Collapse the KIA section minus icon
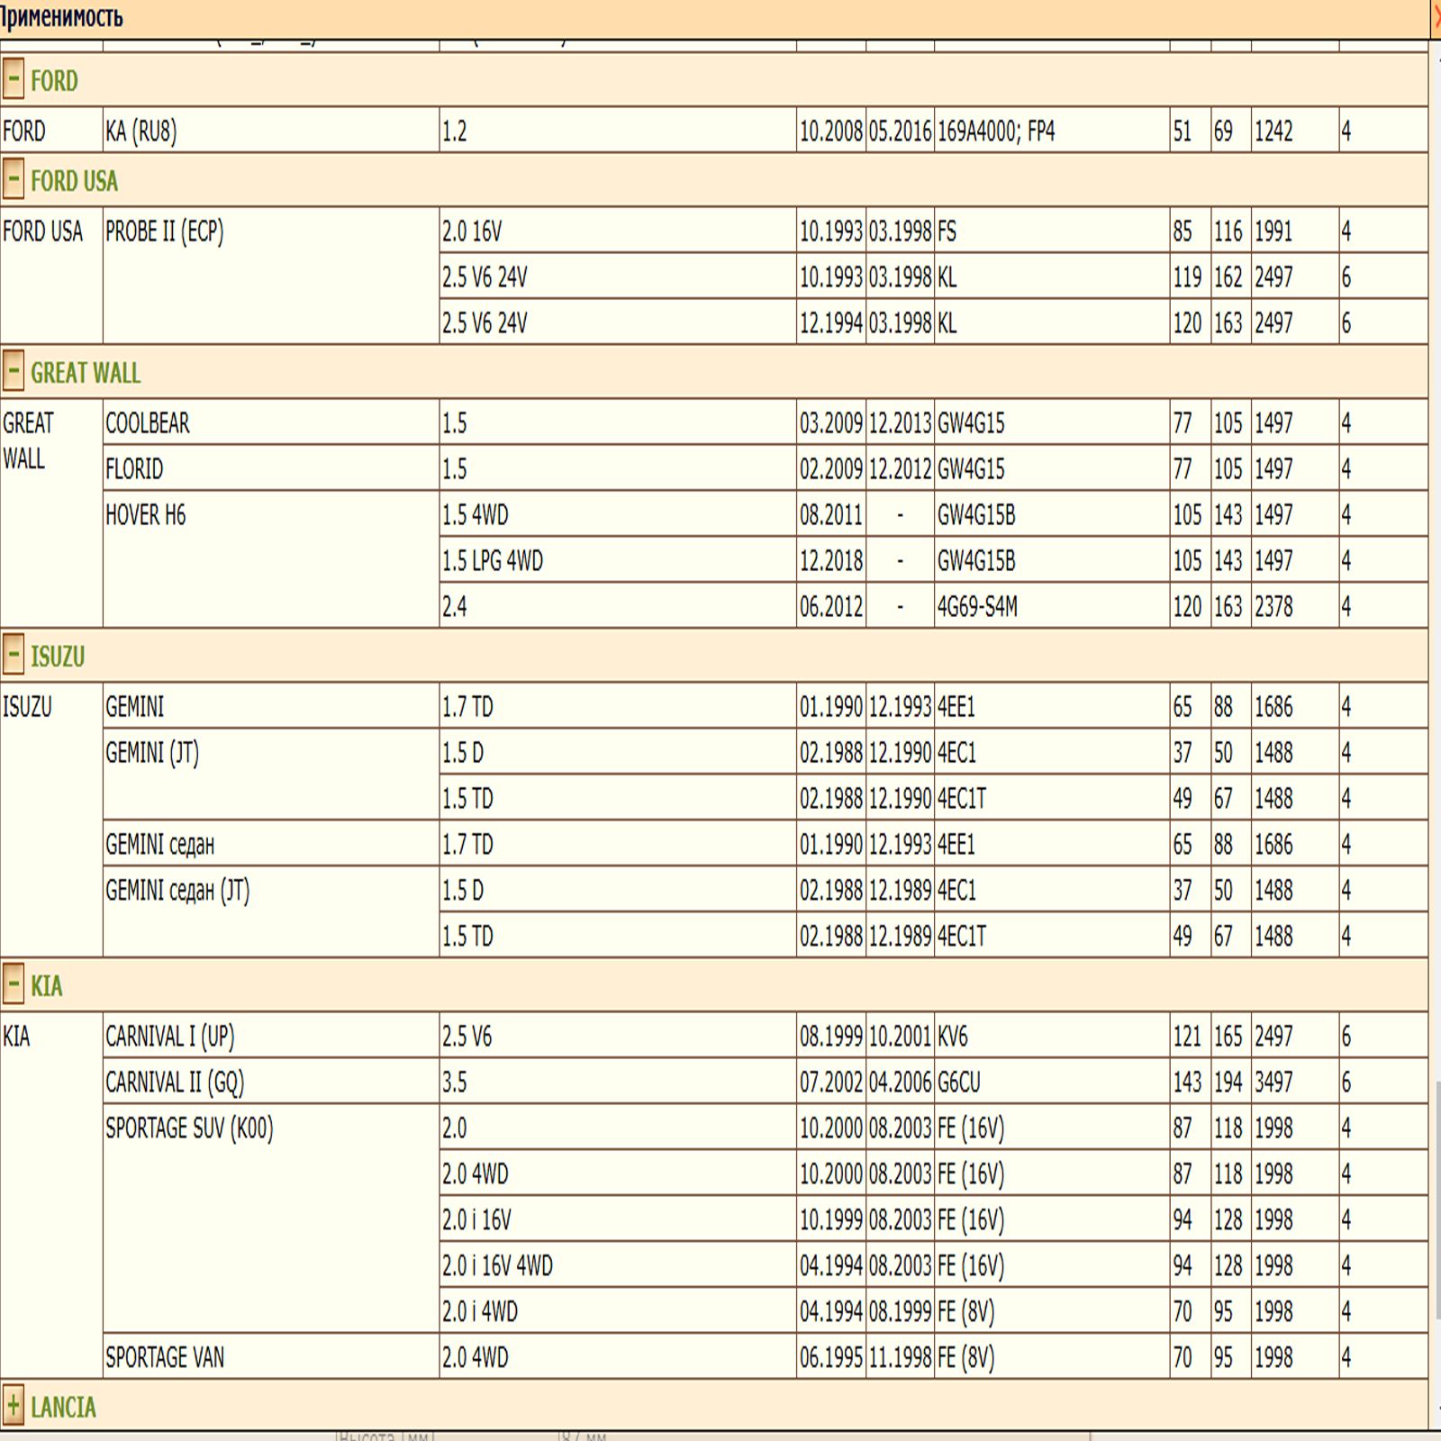The image size is (1441, 1441). coord(13,984)
